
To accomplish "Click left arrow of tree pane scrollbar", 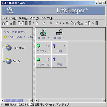I will pyautogui.click(x=3, y=101).
